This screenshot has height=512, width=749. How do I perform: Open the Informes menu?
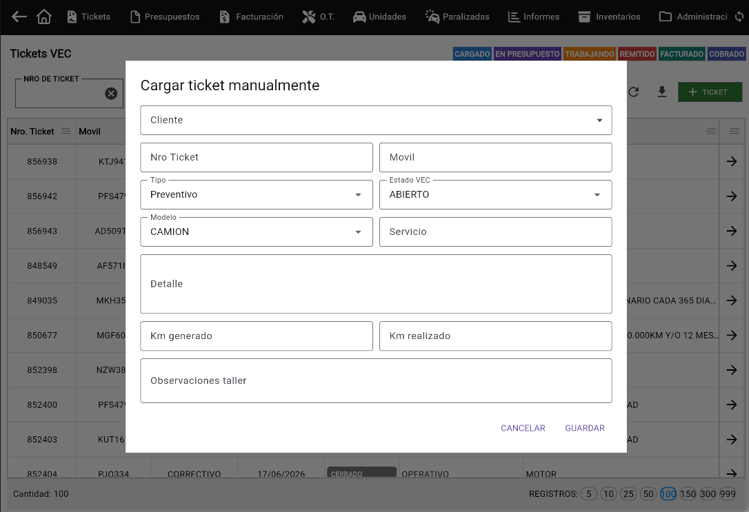pyautogui.click(x=534, y=17)
